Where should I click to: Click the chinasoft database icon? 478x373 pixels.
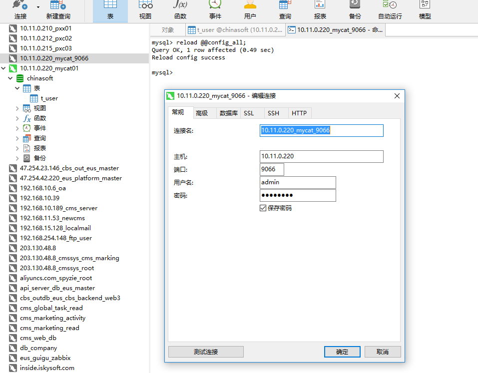point(20,78)
